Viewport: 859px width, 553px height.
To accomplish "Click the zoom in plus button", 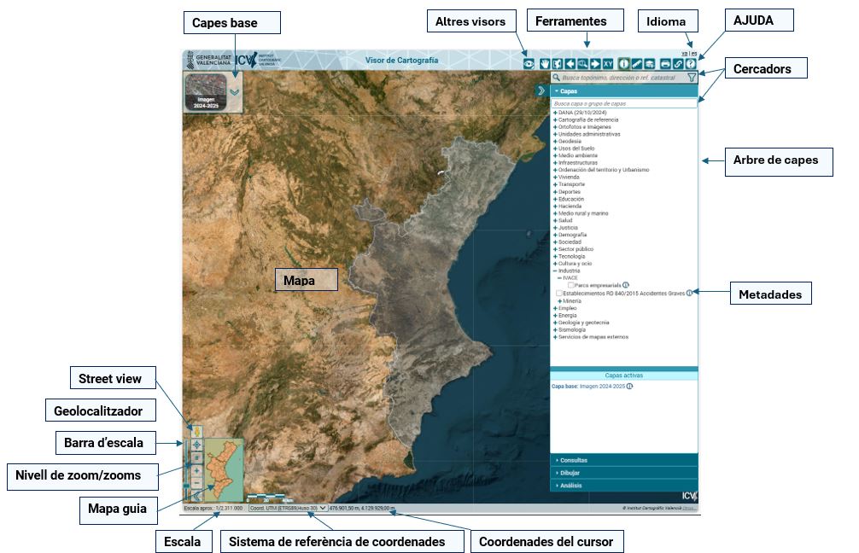I will point(196,470).
